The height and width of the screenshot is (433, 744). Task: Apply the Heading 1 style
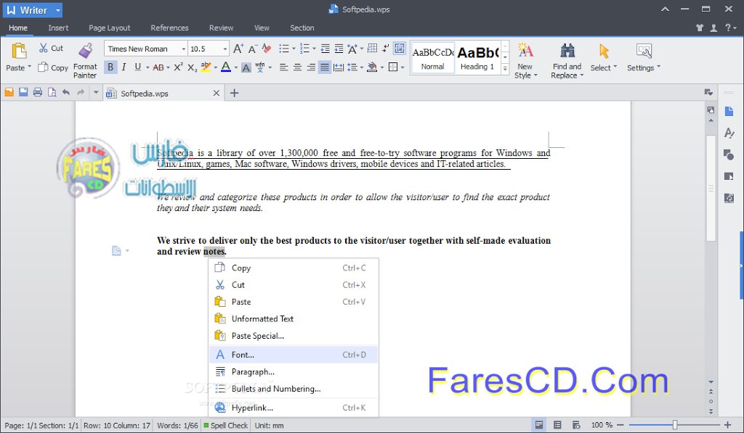point(477,57)
